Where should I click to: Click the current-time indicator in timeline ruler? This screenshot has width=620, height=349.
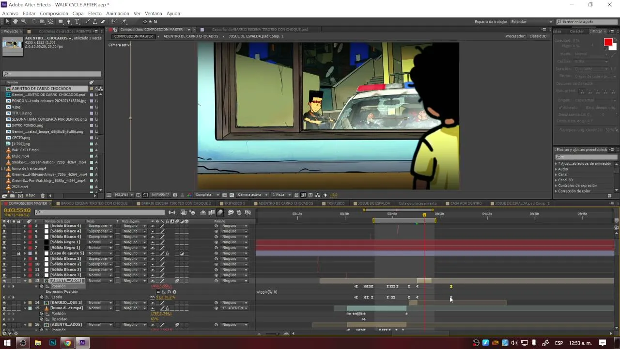pos(424,215)
